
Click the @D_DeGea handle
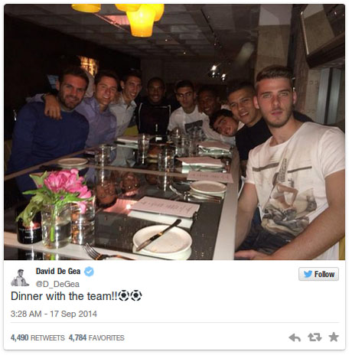(57, 284)
